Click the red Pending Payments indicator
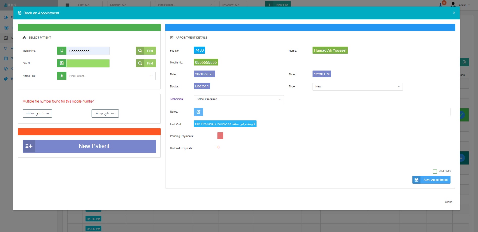 point(220,136)
